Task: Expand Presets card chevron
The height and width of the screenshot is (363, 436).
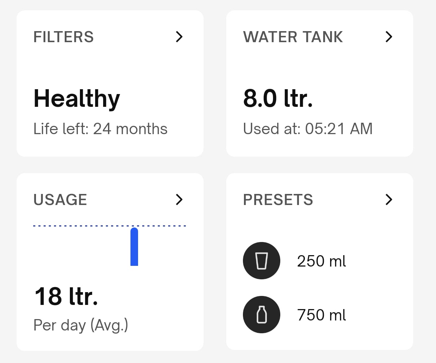Action: (x=389, y=199)
